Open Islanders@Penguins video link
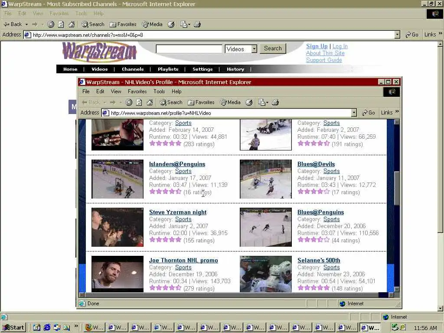This screenshot has height=333, width=444. 177,164
